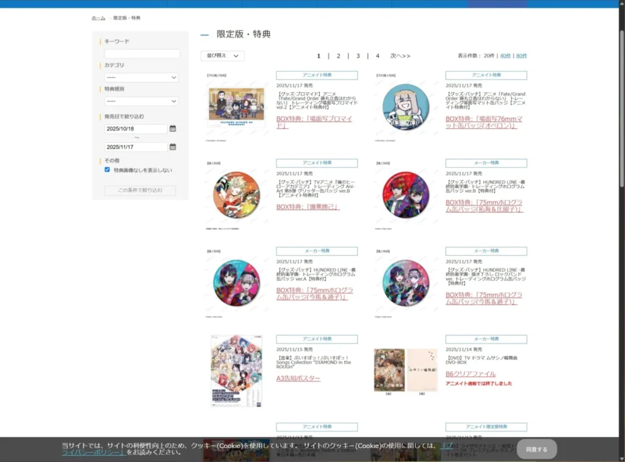625x462 pixels.
Task: Open the B6クリアファイル bonus link
Action: [x=471, y=374]
